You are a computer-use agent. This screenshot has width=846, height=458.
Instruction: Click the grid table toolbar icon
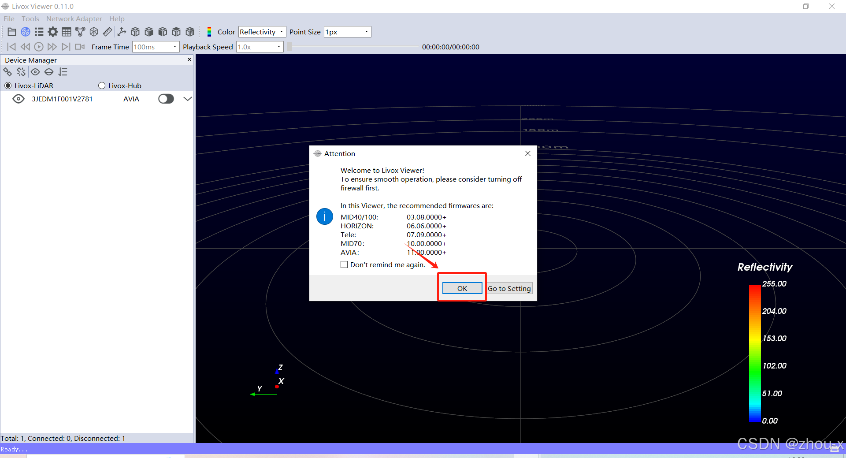click(67, 32)
